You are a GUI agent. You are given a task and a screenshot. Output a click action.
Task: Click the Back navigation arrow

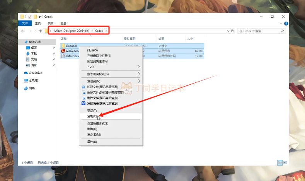click(23, 31)
